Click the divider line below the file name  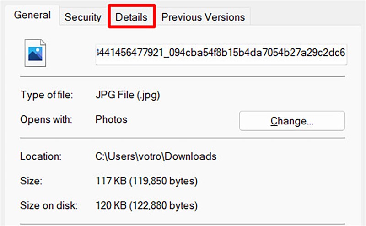click(182, 77)
